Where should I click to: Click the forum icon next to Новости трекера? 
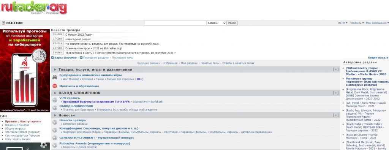(55, 122)
